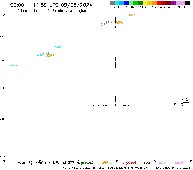Screen dimensions: 193x170
Task: Select the red cryosat legend label
Action: 129,163
